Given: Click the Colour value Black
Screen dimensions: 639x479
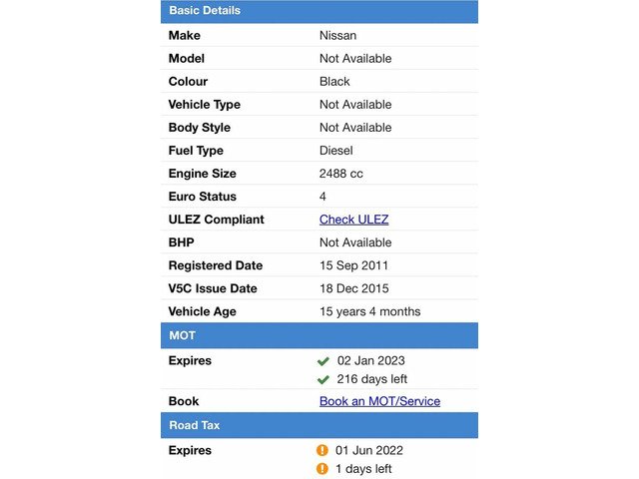Looking at the screenshot, I should 334,82.
